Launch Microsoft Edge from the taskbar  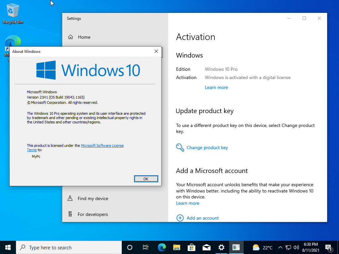162,247
